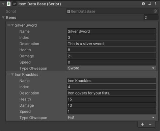
Task: Click the 'Script' property label
Action: (x=11, y=11)
